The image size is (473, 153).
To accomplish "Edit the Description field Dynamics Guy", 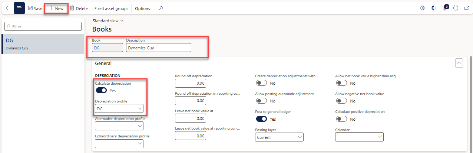I will click(159, 48).
